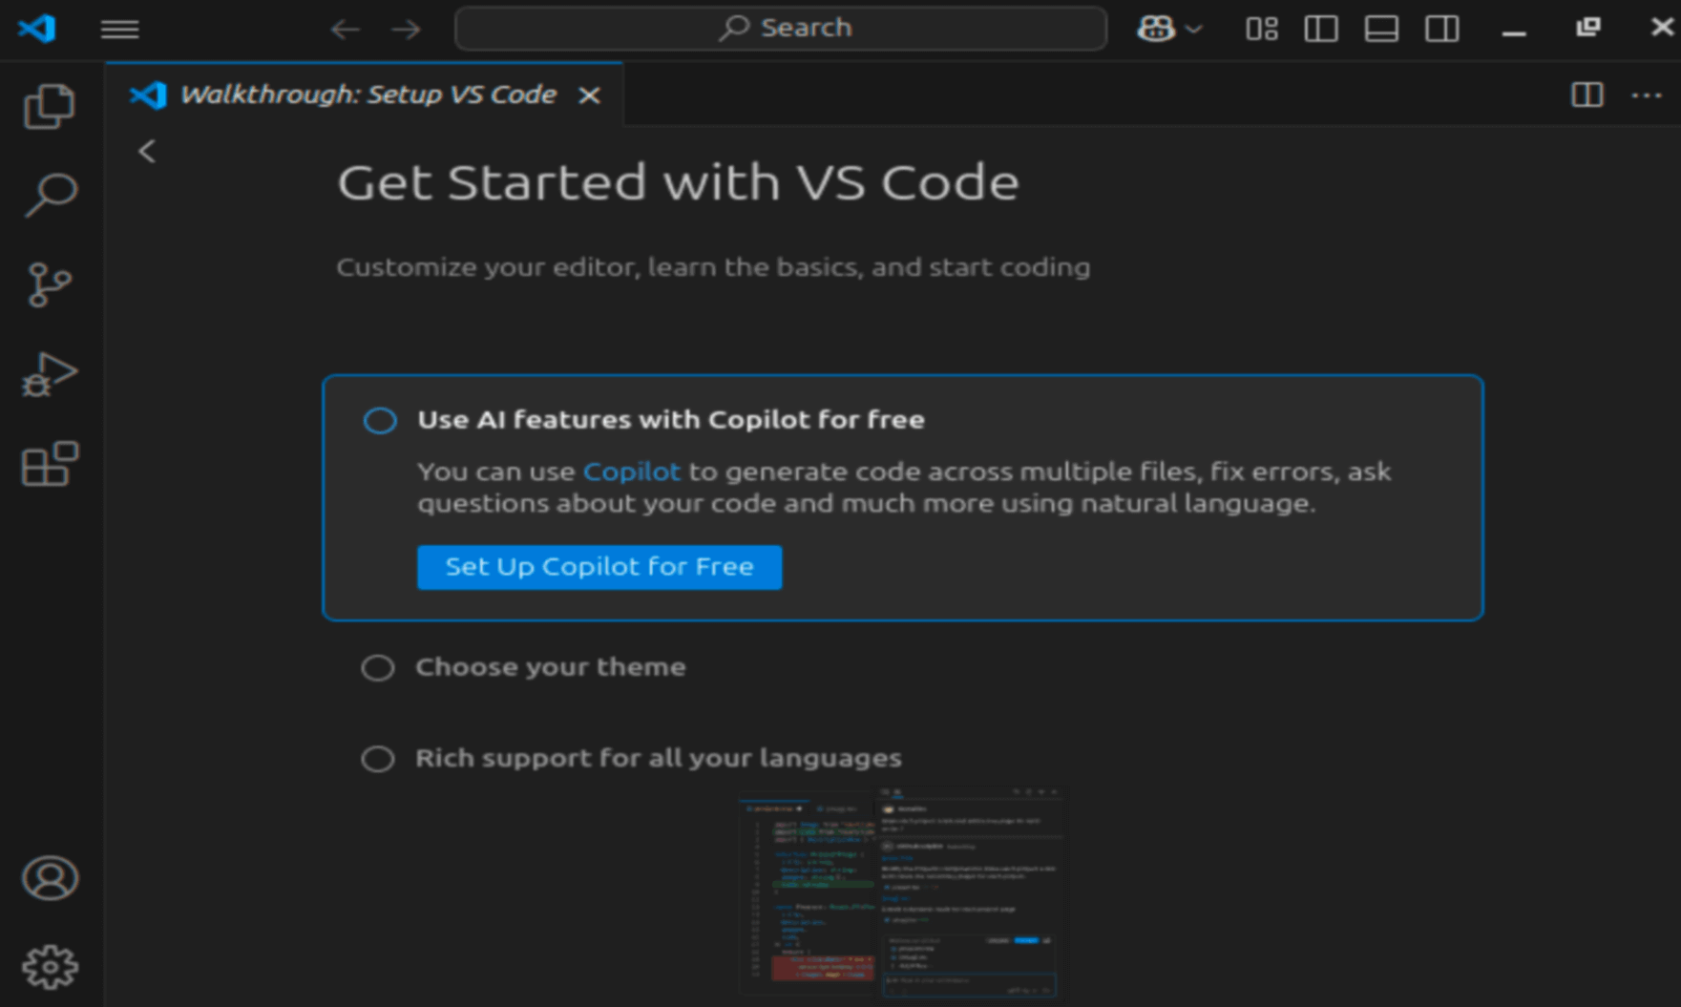
Task: Click Set Up Copilot for Free button
Action: (599, 567)
